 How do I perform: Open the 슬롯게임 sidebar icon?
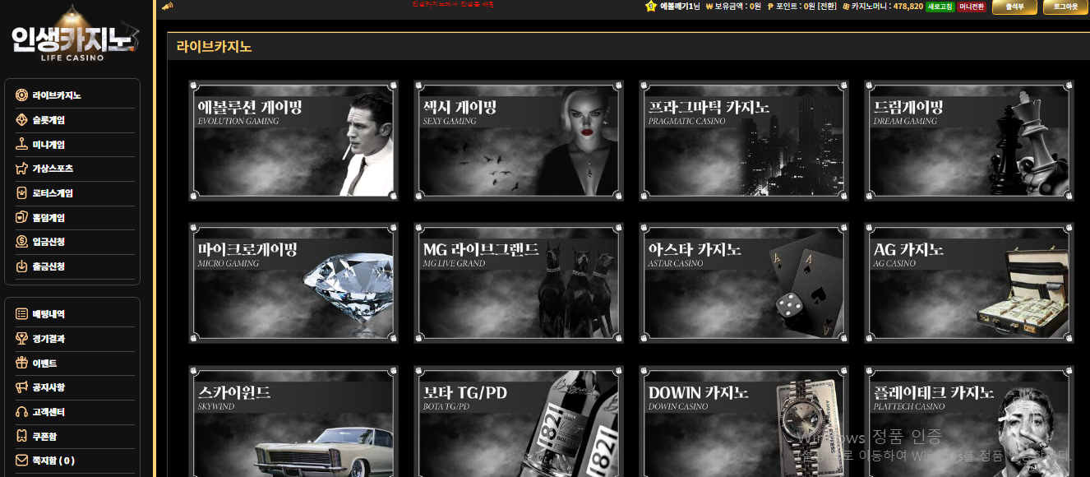[21, 120]
